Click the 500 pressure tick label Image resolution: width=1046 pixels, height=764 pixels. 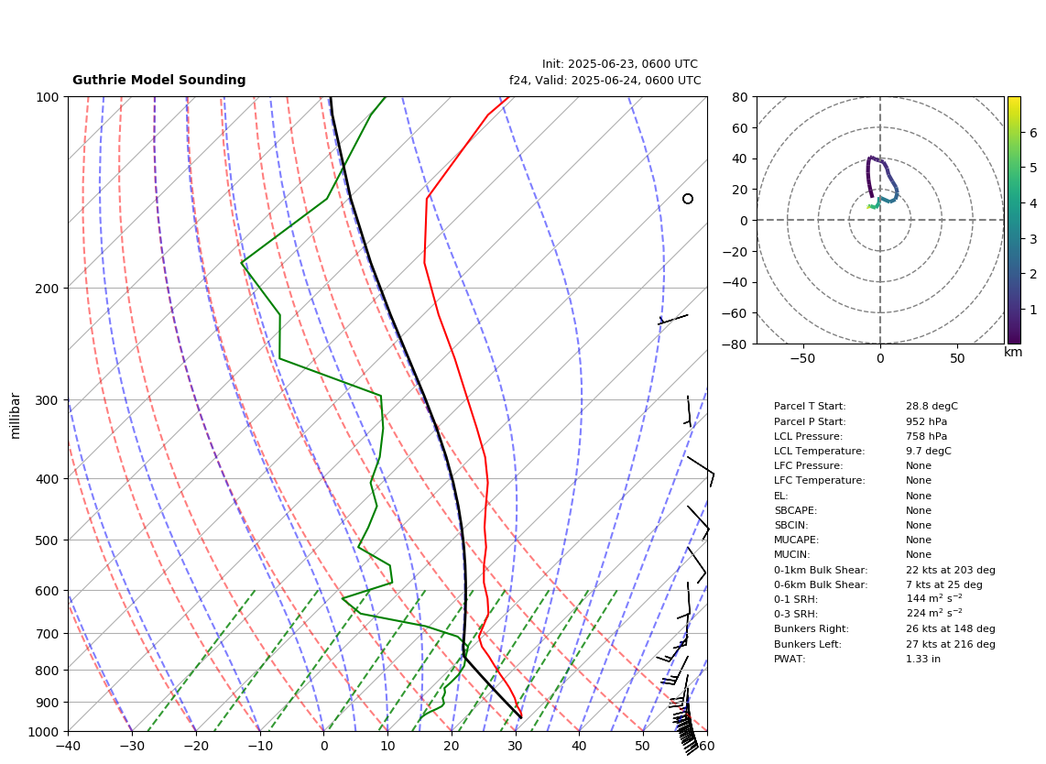tap(48, 540)
